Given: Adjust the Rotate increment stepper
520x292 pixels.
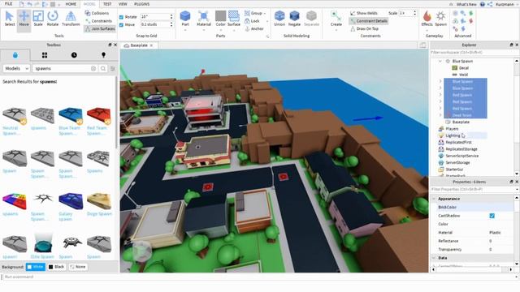Looking at the screenshot, I should pos(171,16).
